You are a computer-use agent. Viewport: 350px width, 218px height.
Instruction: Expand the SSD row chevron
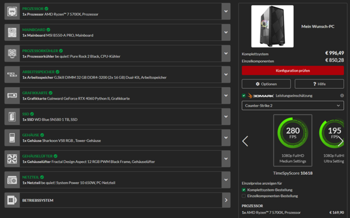click(226, 117)
